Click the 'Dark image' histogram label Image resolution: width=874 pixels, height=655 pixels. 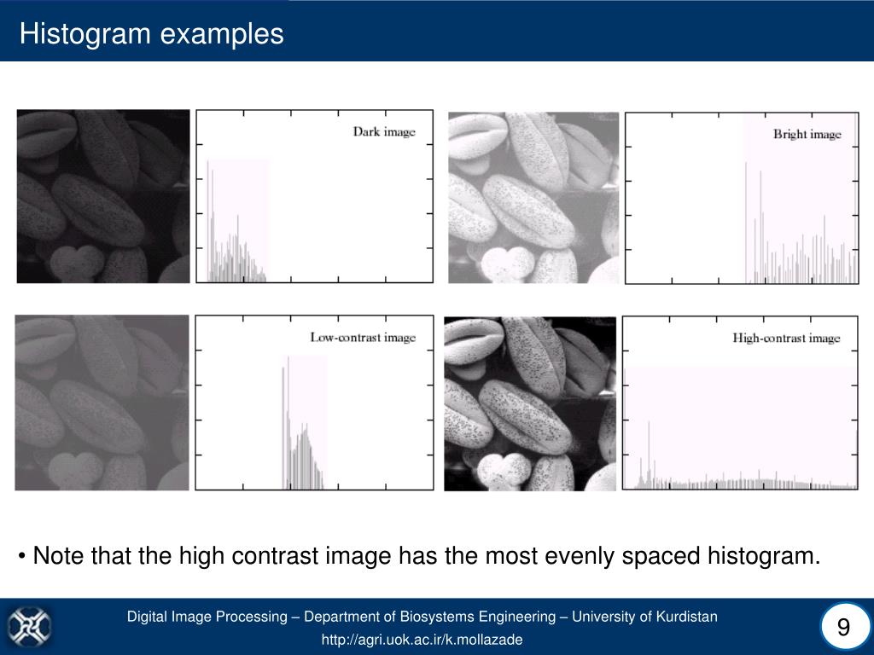pyautogui.click(x=384, y=132)
